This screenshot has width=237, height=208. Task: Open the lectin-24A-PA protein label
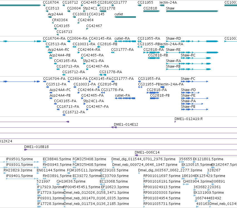point(172,84)
